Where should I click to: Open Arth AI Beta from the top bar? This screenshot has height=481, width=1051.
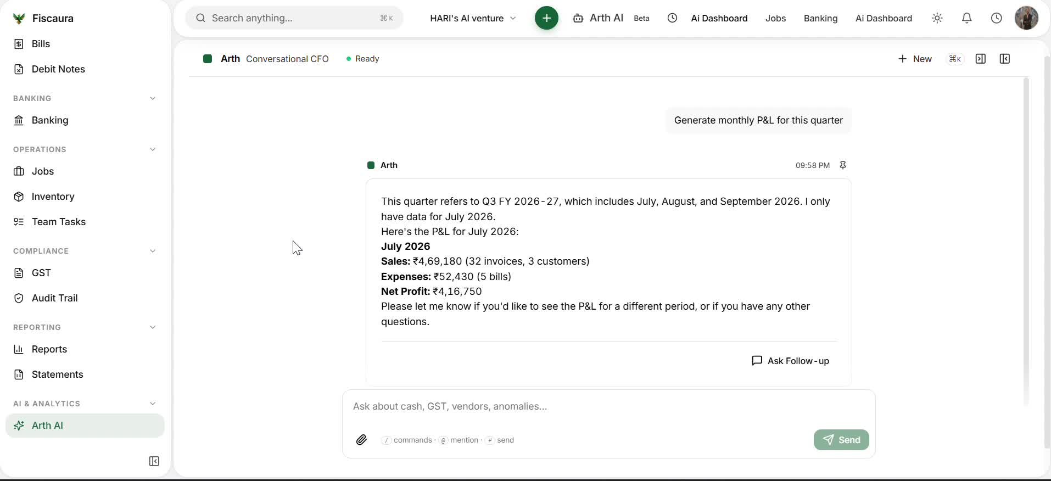click(611, 18)
